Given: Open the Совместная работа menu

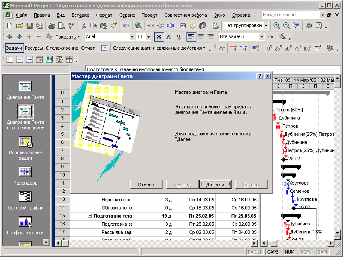Looking at the screenshot, I should (186, 15).
